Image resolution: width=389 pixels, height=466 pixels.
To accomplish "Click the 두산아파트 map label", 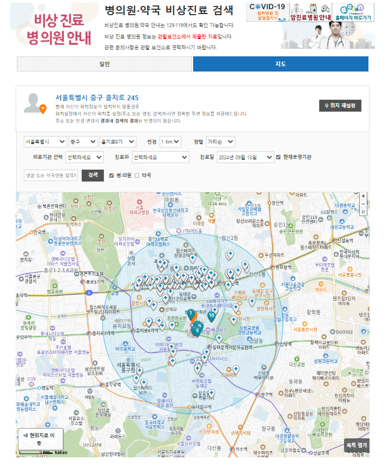I will click(x=274, y=255).
